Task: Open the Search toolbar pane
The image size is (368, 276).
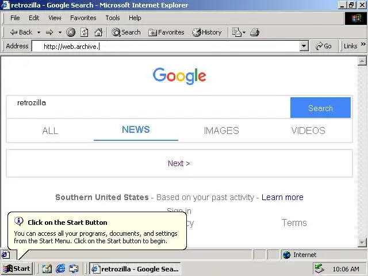Action: click(x=126, y=32)
